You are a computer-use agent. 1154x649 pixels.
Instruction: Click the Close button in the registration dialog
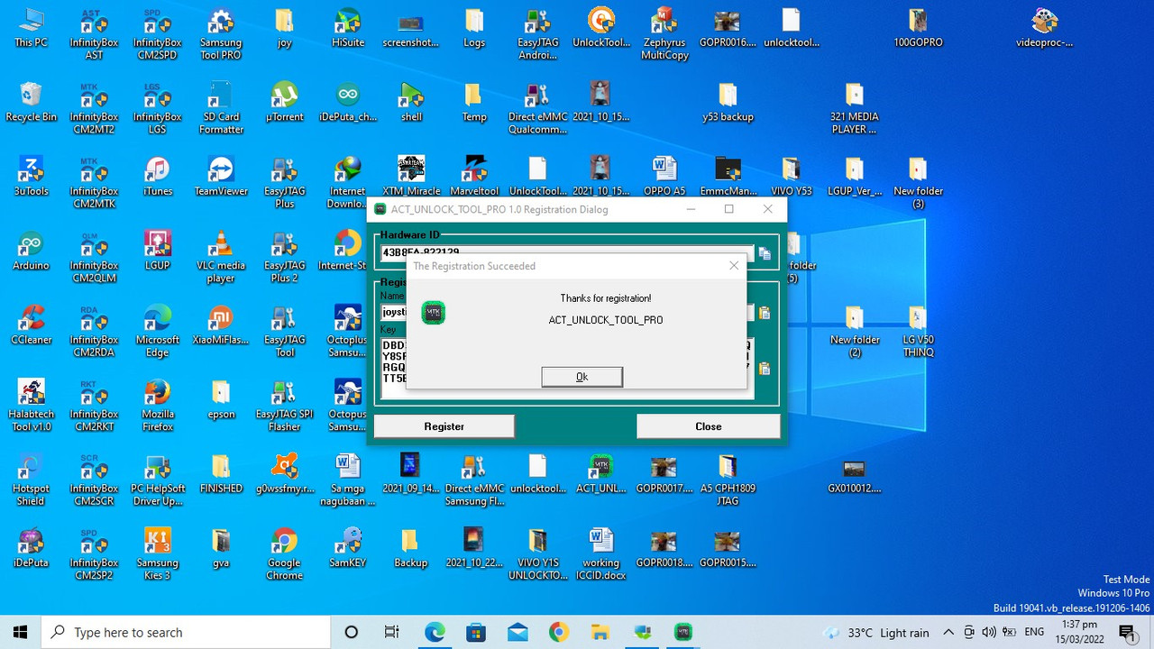point(708,426)
